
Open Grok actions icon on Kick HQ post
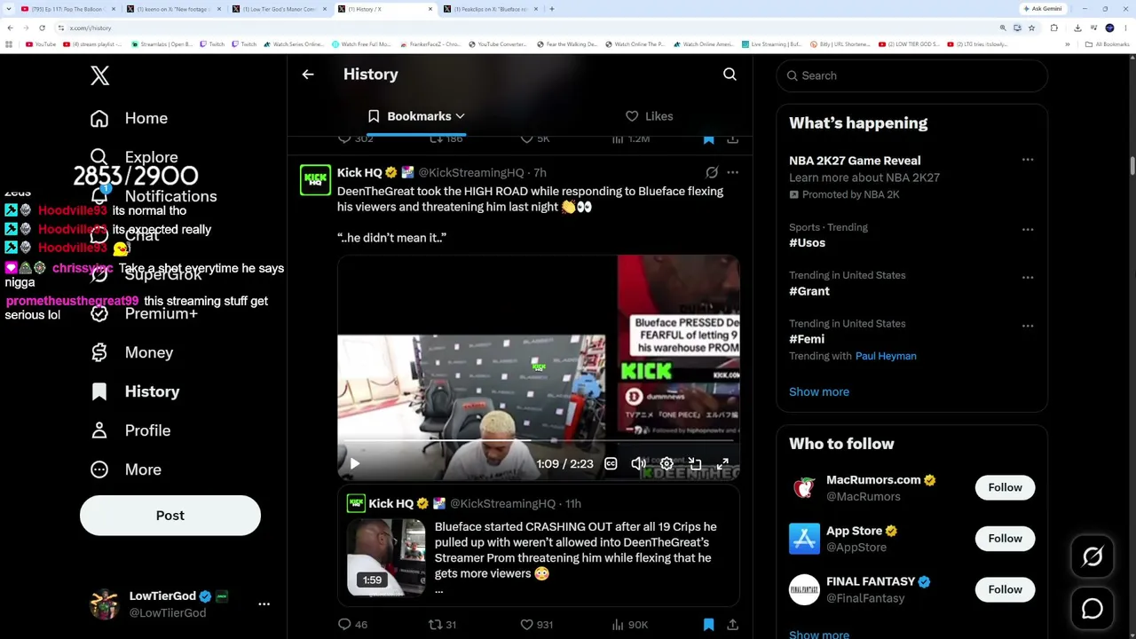point(712,172)
